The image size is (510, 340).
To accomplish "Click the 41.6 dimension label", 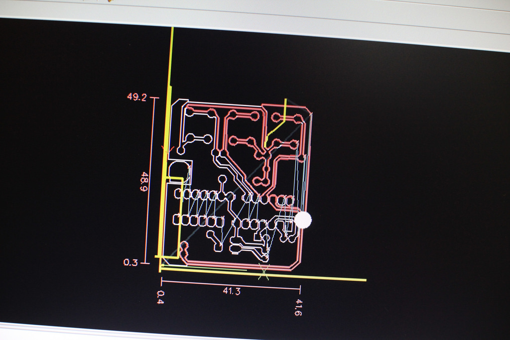I will [298, 308].
